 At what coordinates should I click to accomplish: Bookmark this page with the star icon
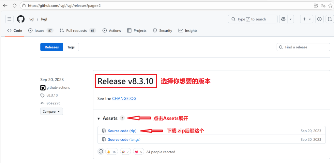pos(330,6)
